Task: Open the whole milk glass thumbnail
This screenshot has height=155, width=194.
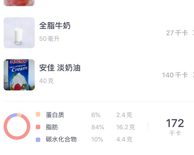Action: [19, 33]
